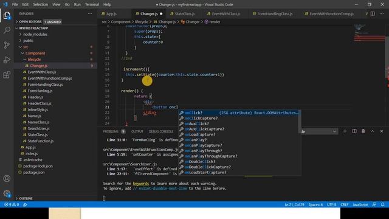This screenshot has height=219, width=389.
Task: Open the Accounts menu icon
Action: pyautogui.click(x=7, y=178)
